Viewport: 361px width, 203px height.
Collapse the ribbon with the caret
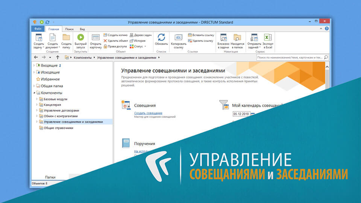tap(321, 29)
